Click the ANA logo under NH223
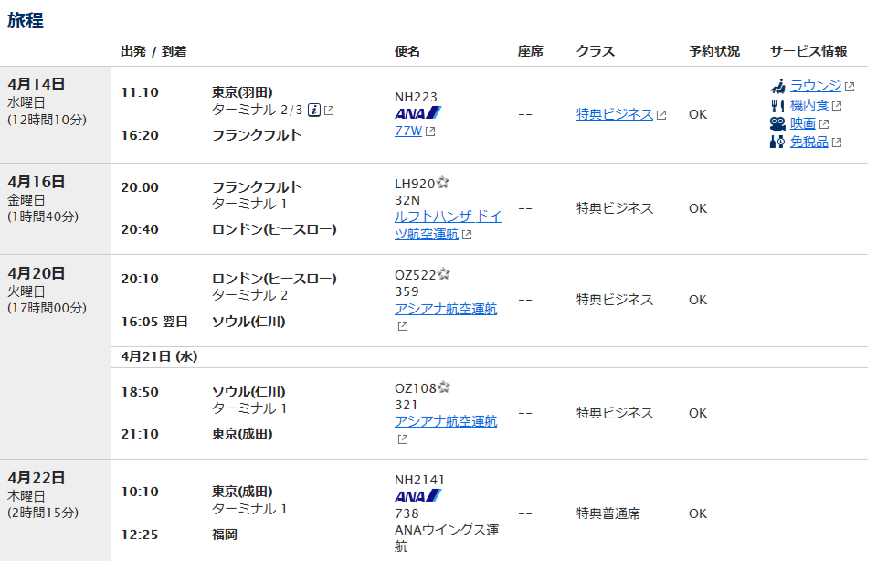The width and height of the screenshot is (877, 561). [417, 113]
